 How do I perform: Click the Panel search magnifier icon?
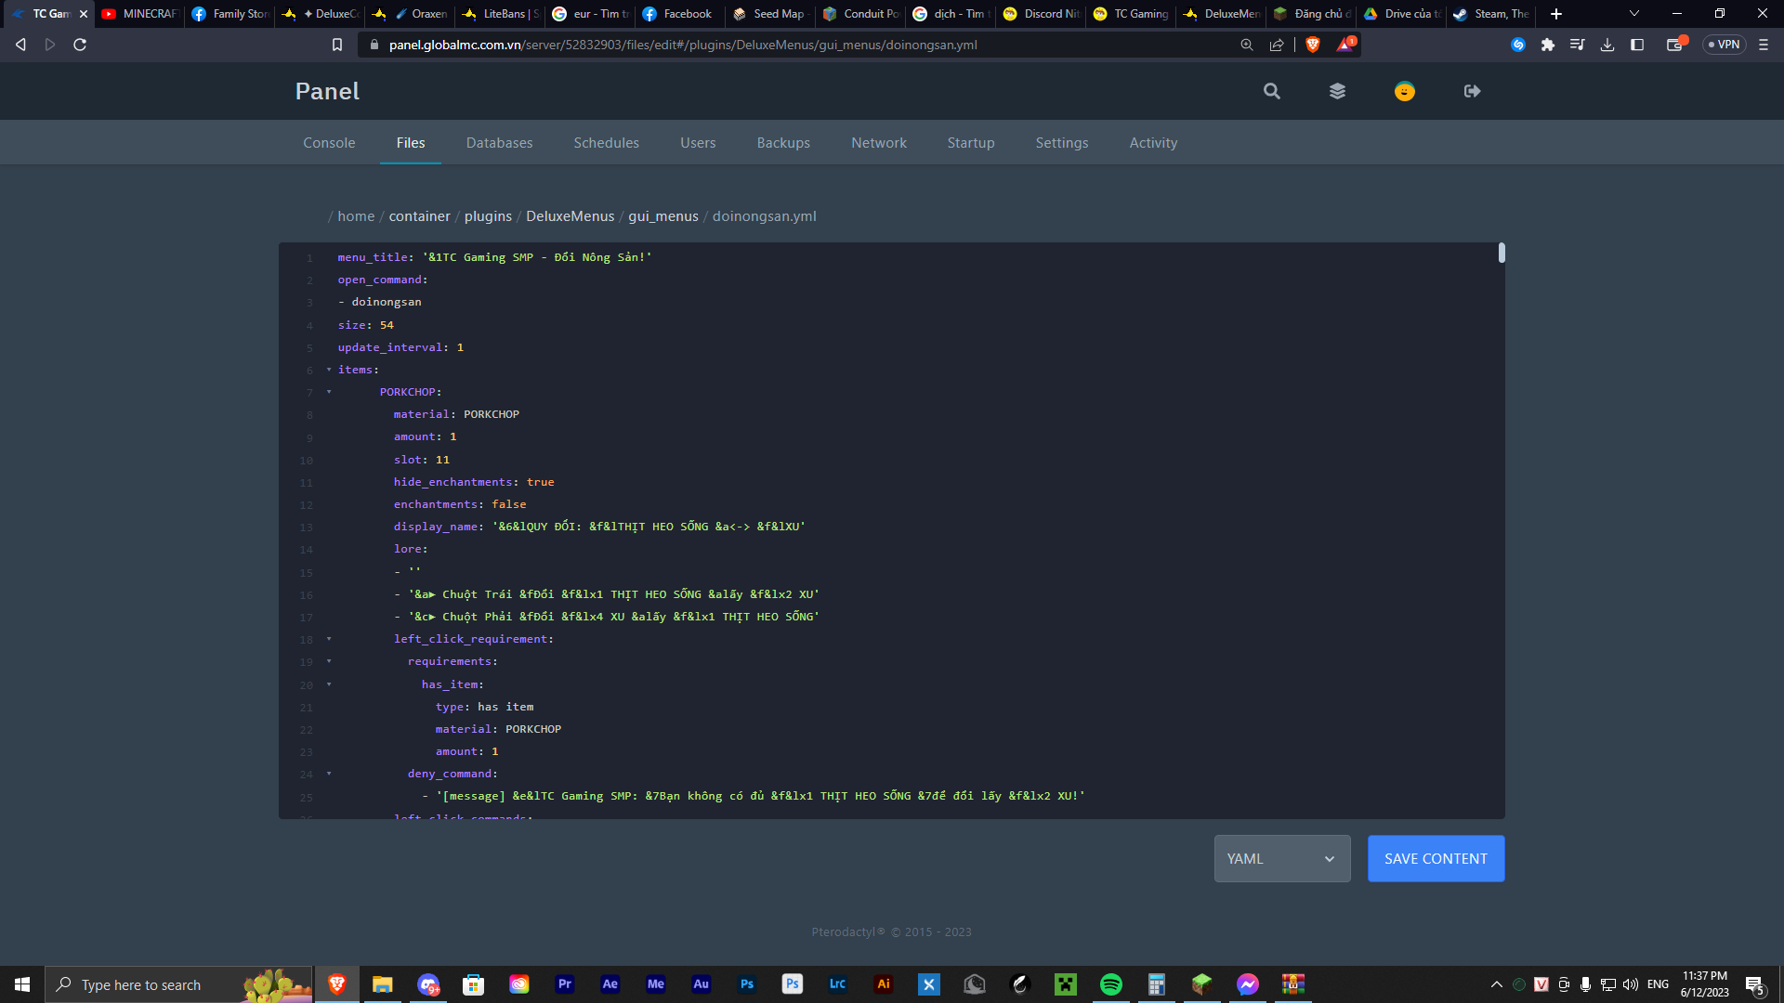point(1271,91)
